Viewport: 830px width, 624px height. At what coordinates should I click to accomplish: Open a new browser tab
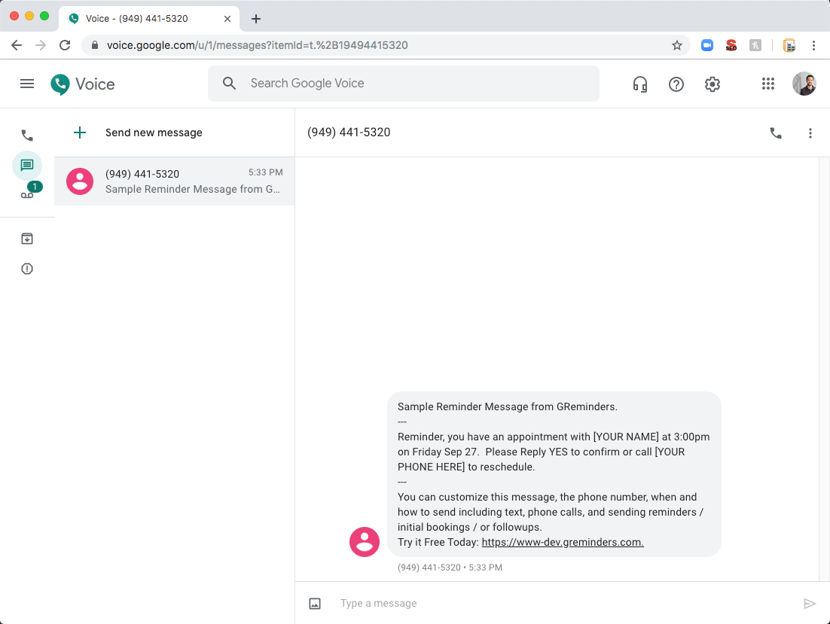coord(255,19)
